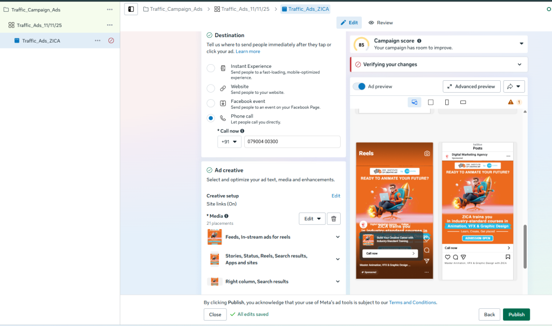The width and height of the screenshot is (552, 326).
Task: Toggle the Ad preview switch
Action: pyautogui.click(x=360, y=86)
